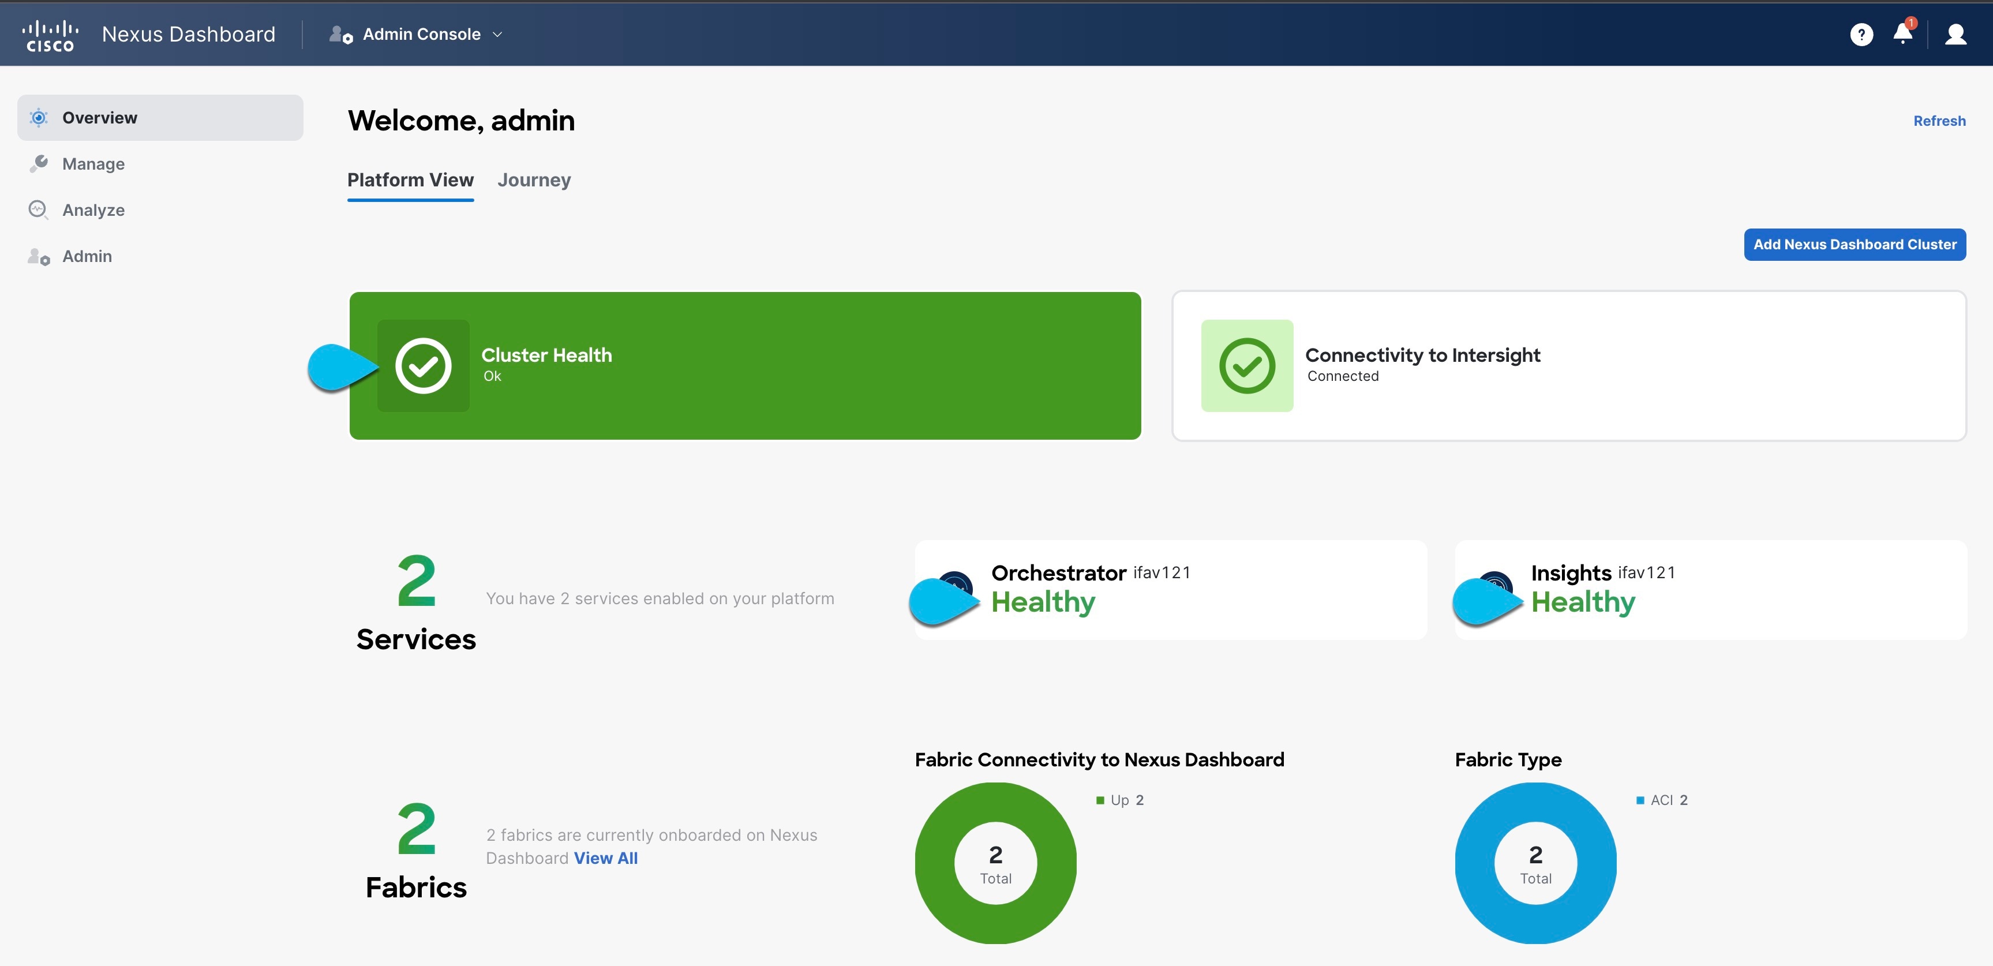Open the Cluster Health Ok card
1993x966 pixels.
click(x=745, y=365)
